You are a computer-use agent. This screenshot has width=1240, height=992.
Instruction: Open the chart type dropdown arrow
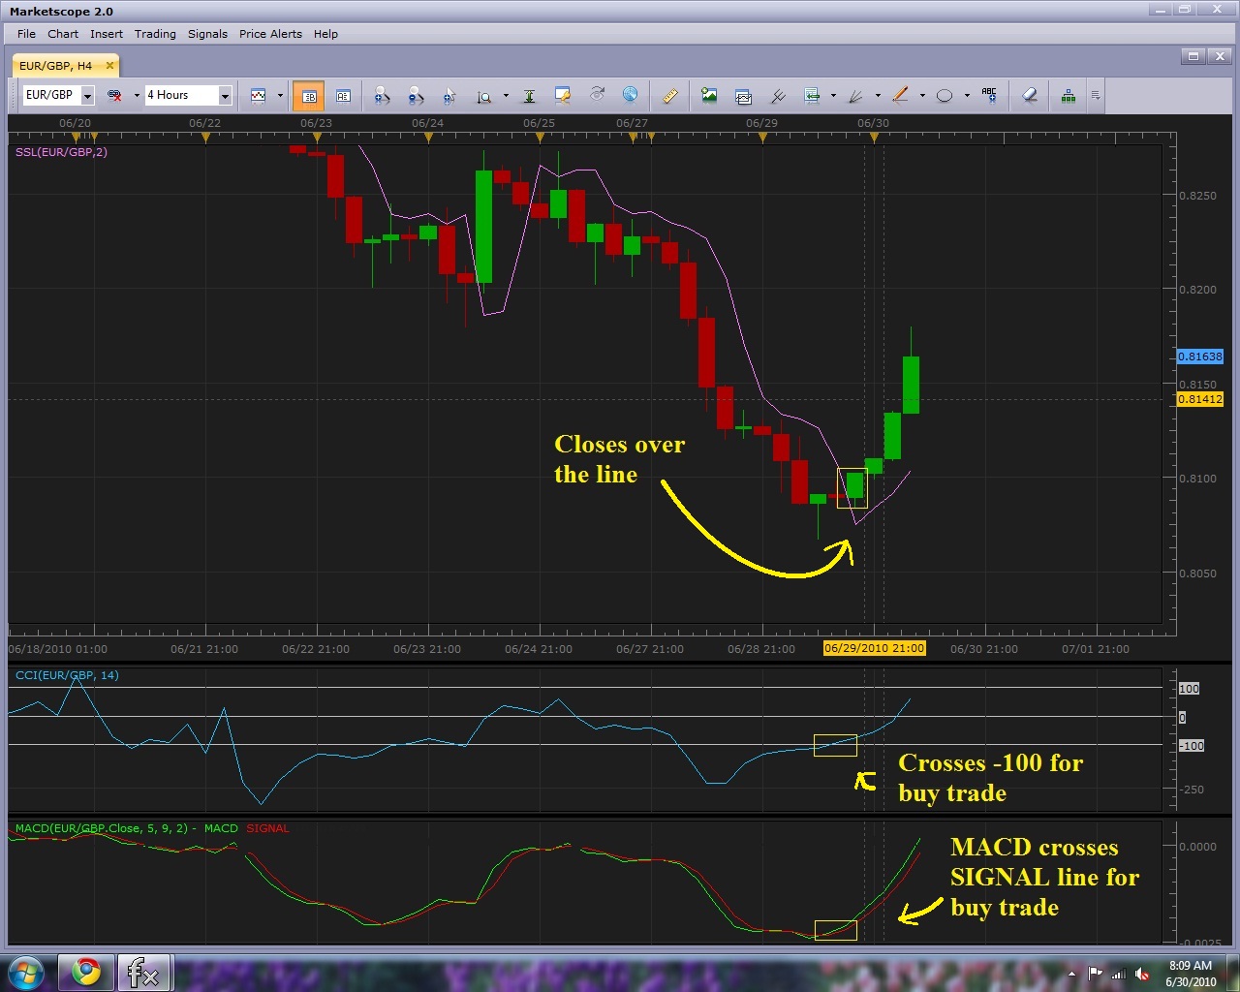280,95
